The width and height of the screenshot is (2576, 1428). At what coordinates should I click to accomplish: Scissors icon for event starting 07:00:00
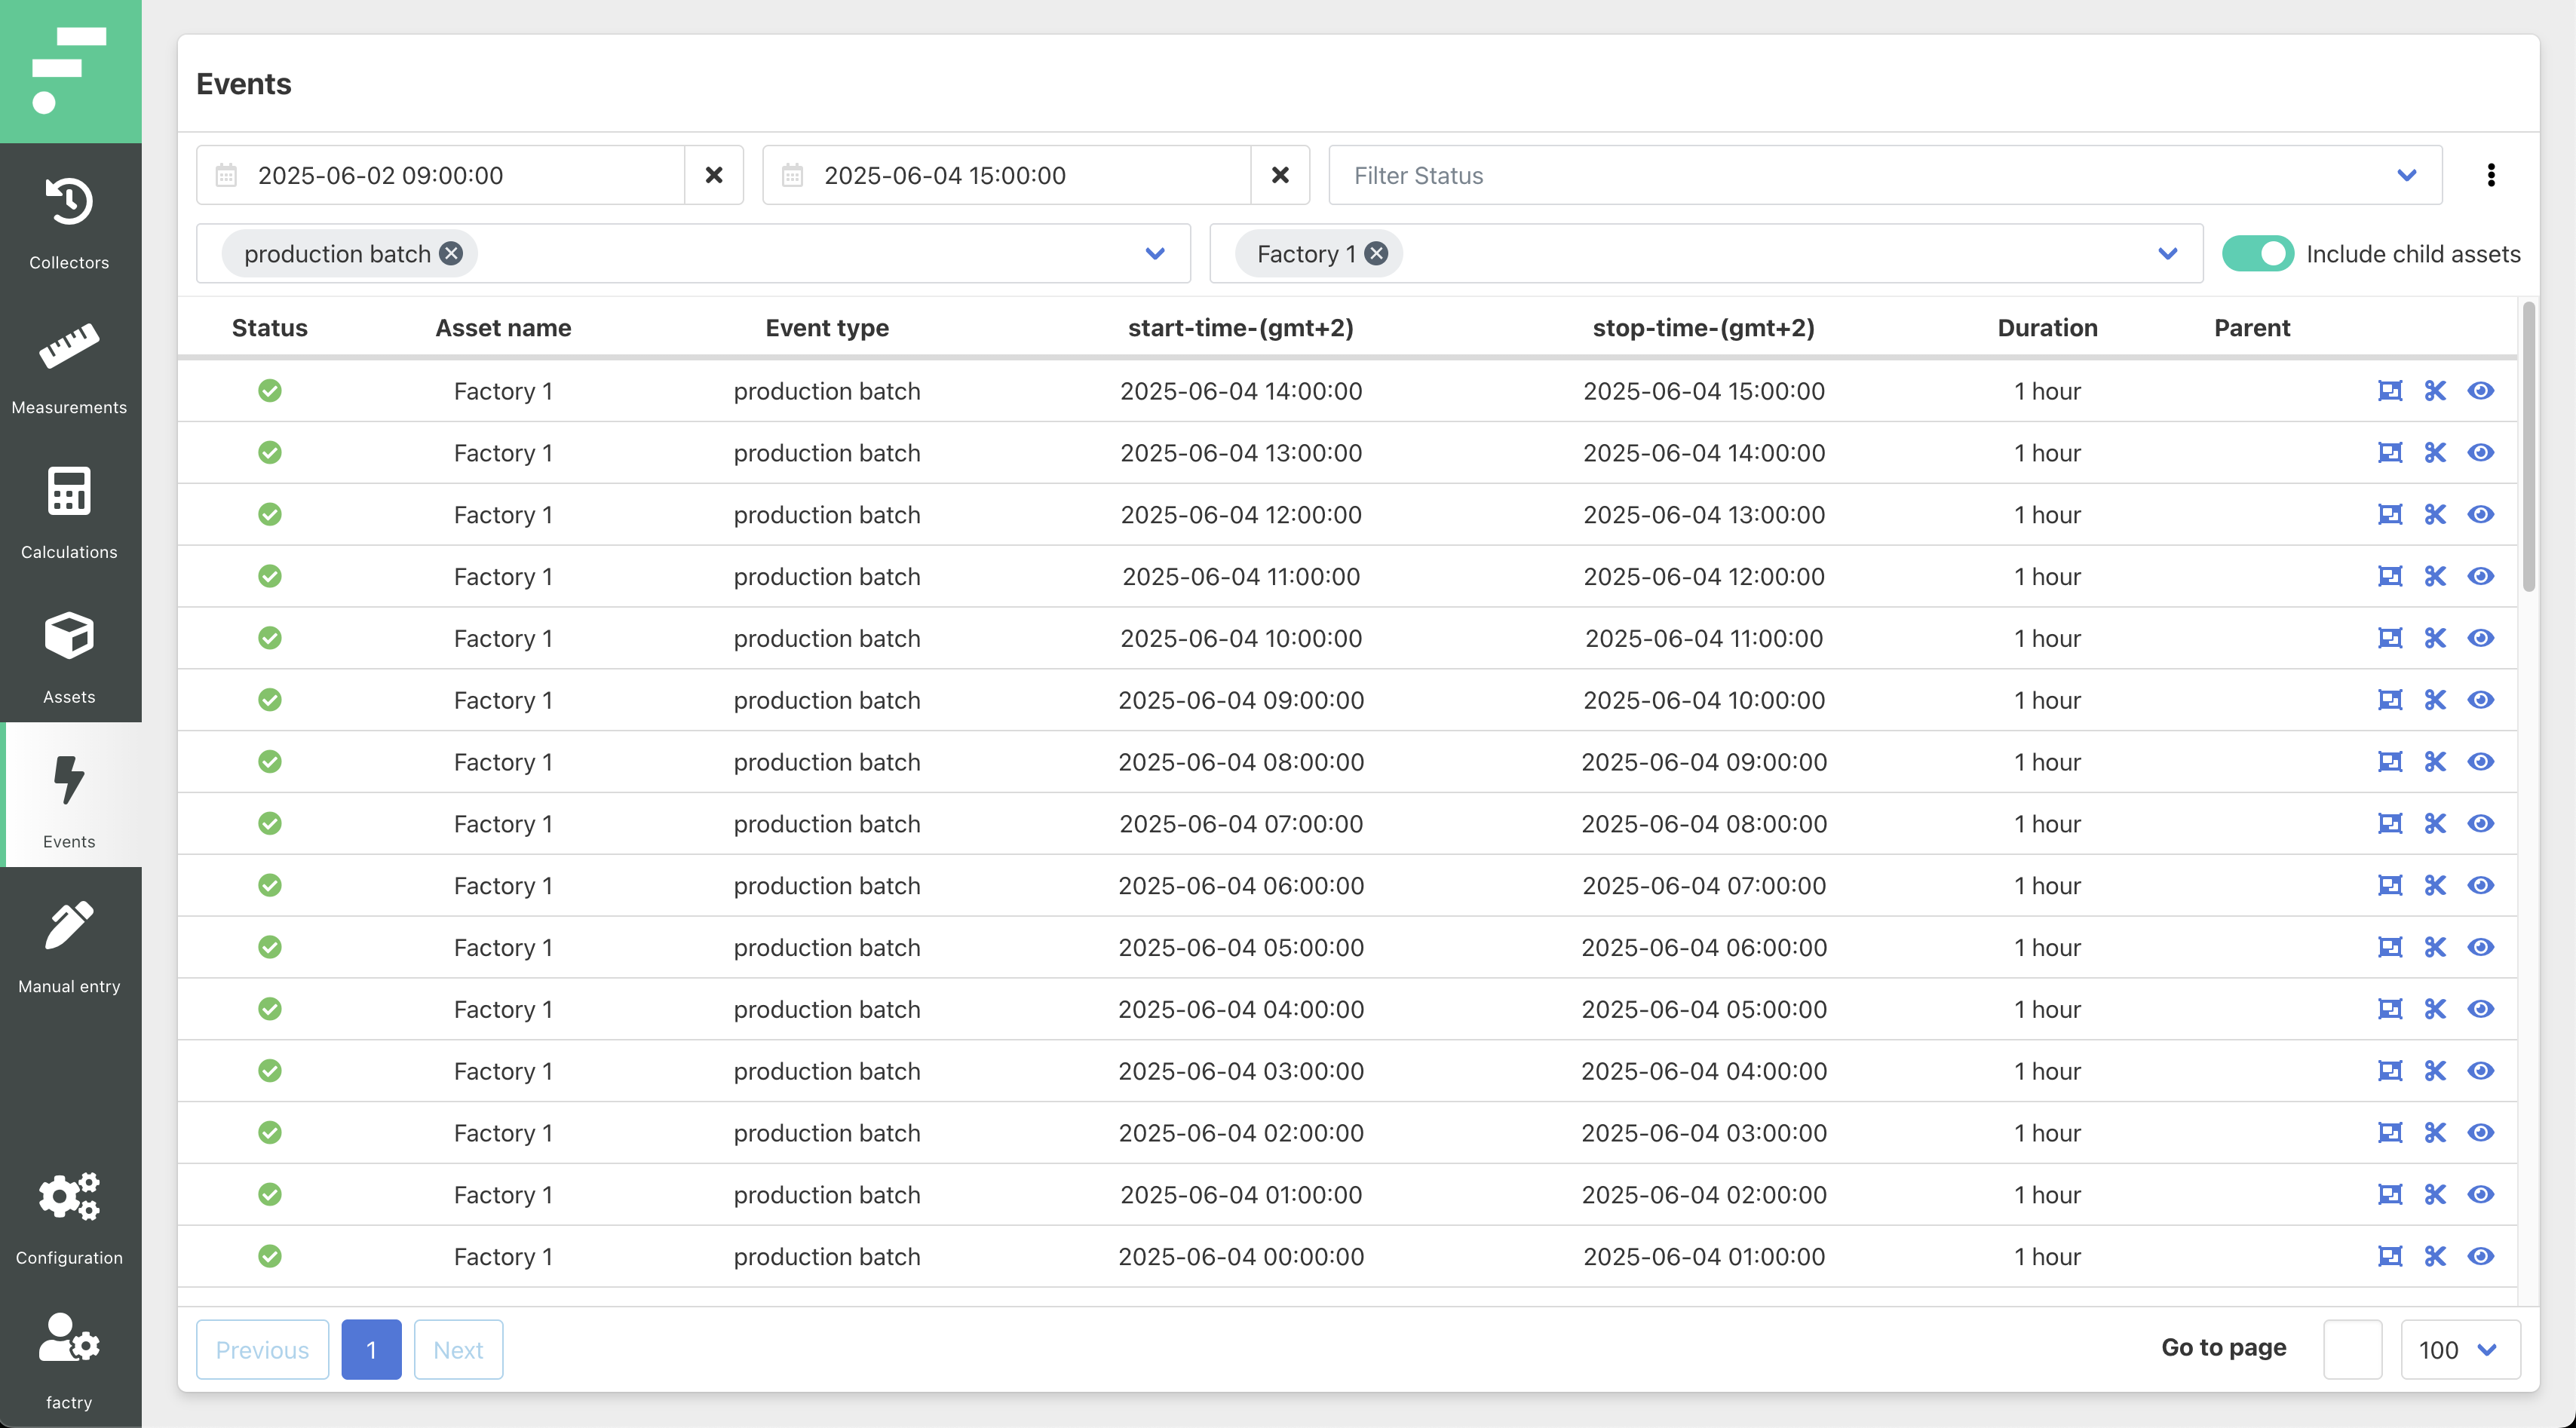[2435, 824]
